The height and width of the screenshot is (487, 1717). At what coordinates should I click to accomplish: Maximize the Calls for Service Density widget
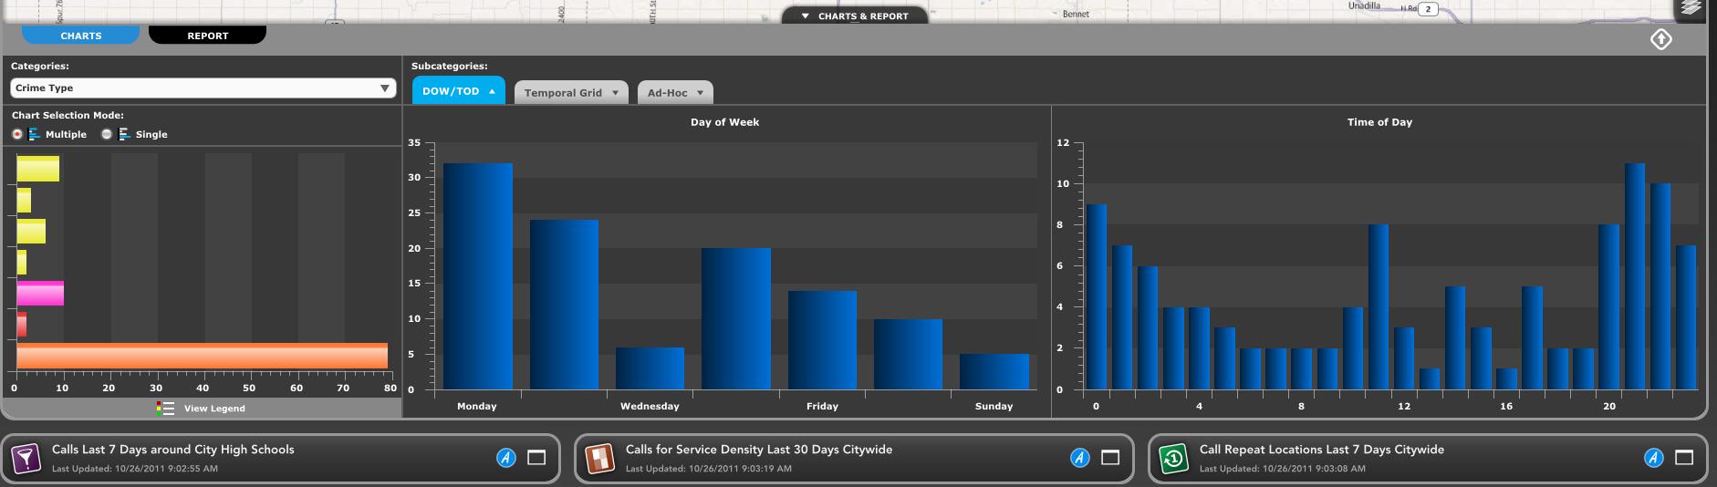click(x=1110, y=458)
